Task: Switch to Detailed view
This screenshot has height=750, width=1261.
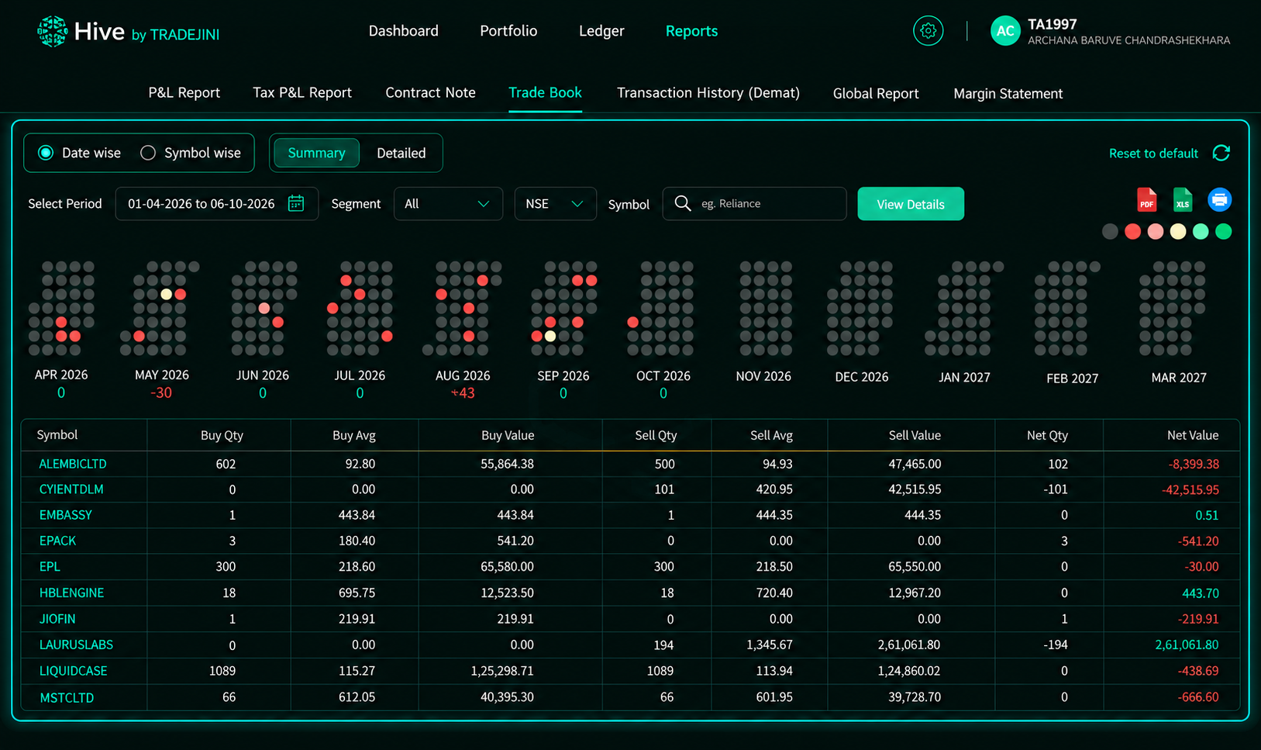Action: [x=401, y=153]
